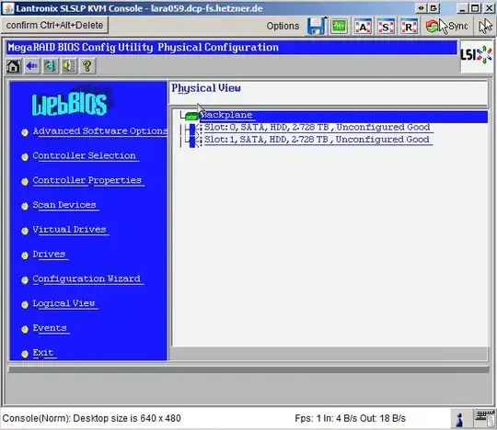Close the KVM Console window
Viewport: 497px width, 430px height.
(489, 8)
